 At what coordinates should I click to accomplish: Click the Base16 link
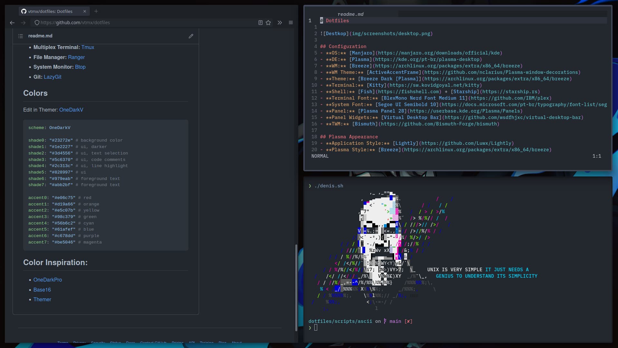(x=42, y=290)
